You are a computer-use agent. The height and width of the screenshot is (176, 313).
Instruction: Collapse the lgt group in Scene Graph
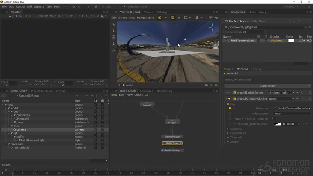point(9,133)
